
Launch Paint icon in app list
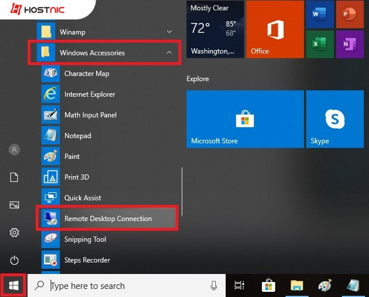(51, 156)
